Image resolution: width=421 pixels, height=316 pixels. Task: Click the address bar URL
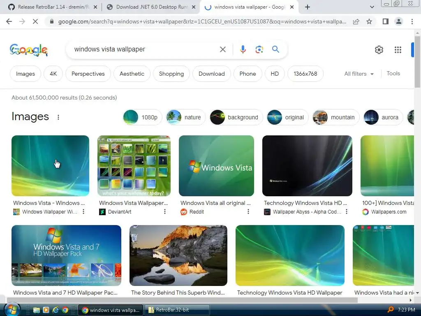click(x=202, y=21)
